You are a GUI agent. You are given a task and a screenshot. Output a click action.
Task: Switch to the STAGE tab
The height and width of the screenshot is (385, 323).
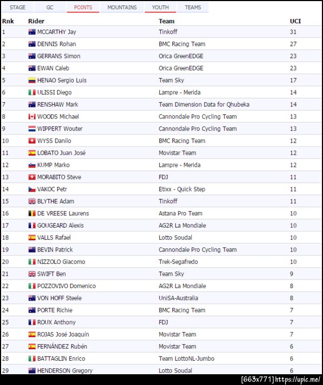click(x=18, y=8)
